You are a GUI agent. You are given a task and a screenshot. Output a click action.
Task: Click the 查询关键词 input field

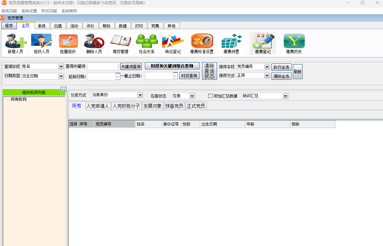(x=102, y=66)
